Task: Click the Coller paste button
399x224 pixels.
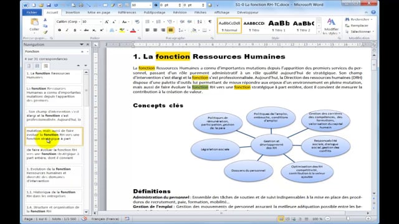Action: pyautogui.click(x=34, y=25)
